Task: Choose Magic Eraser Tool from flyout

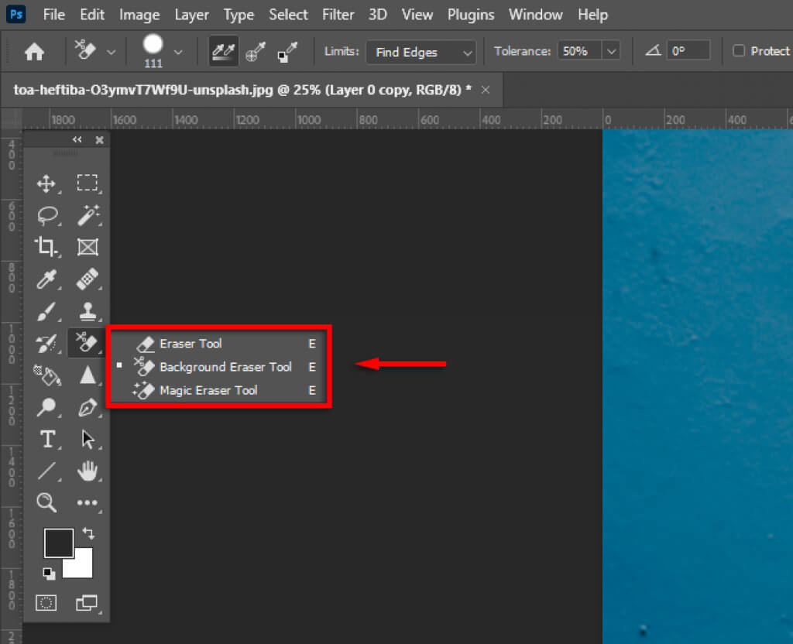Action: pyautogui.click(x=208, y=391)
